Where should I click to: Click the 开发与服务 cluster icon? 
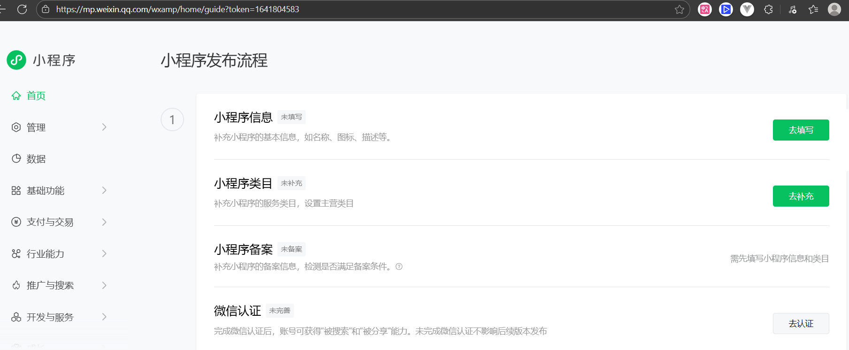pos(16,317)
